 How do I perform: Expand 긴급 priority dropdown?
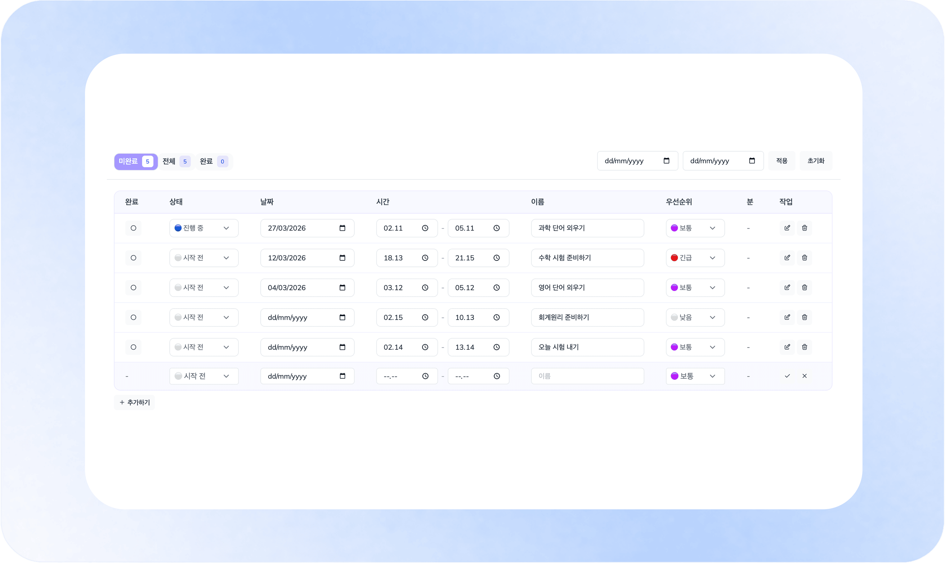tap(695, 258)
